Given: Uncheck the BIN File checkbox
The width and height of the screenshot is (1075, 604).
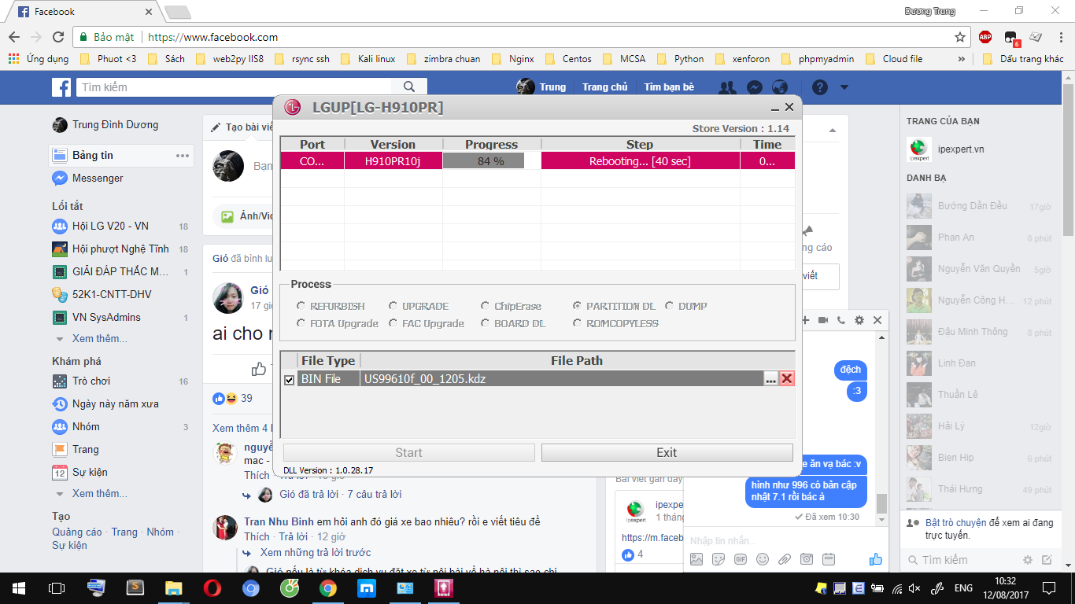Looking at the screenshot, I should [289, 380].
